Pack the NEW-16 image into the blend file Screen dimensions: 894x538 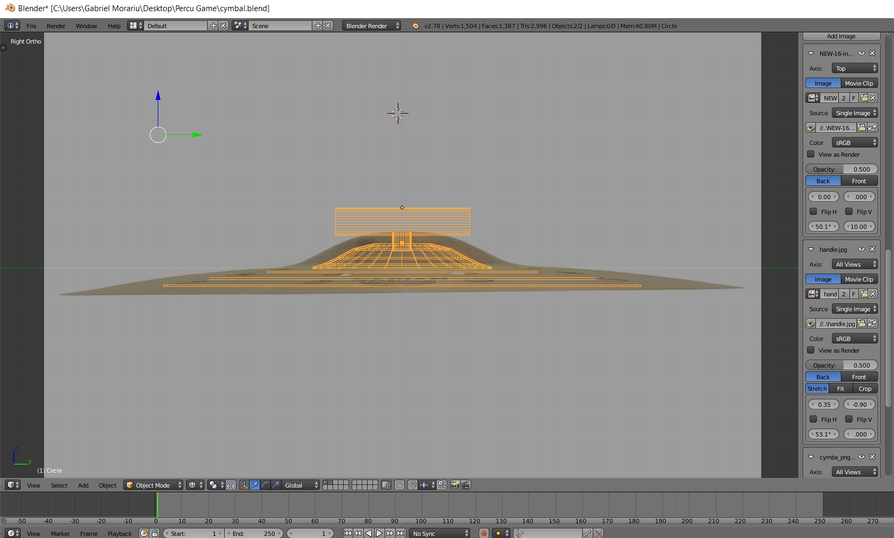[811, 127]
